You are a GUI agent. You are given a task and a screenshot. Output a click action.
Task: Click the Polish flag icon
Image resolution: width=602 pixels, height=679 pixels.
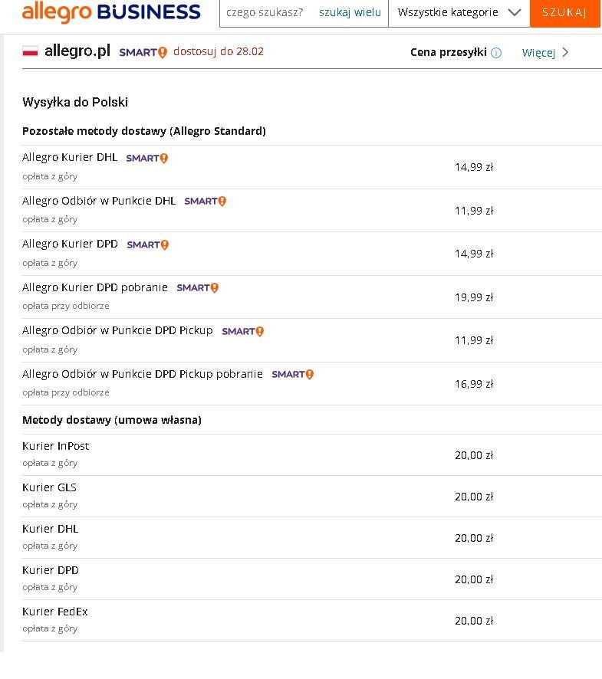[31, 51]
